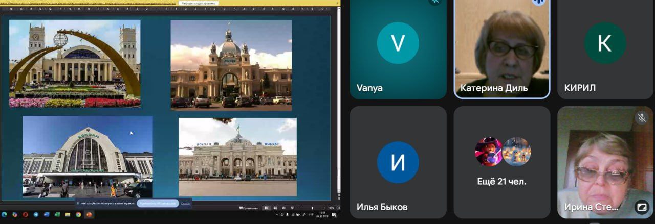
Task: Switch to the PowerPoint taskbar icon
Action: (x=89, y=214)
